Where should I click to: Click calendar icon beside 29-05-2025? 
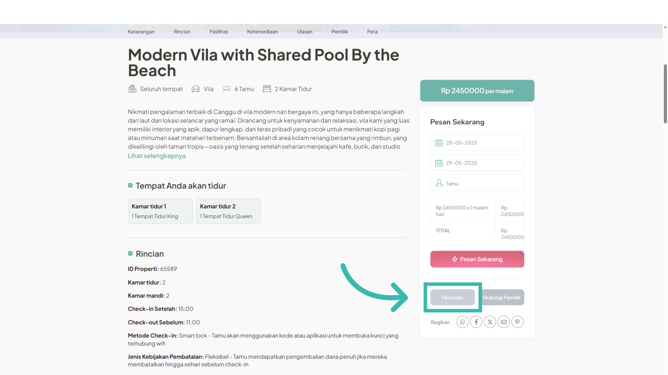[439, 163]
